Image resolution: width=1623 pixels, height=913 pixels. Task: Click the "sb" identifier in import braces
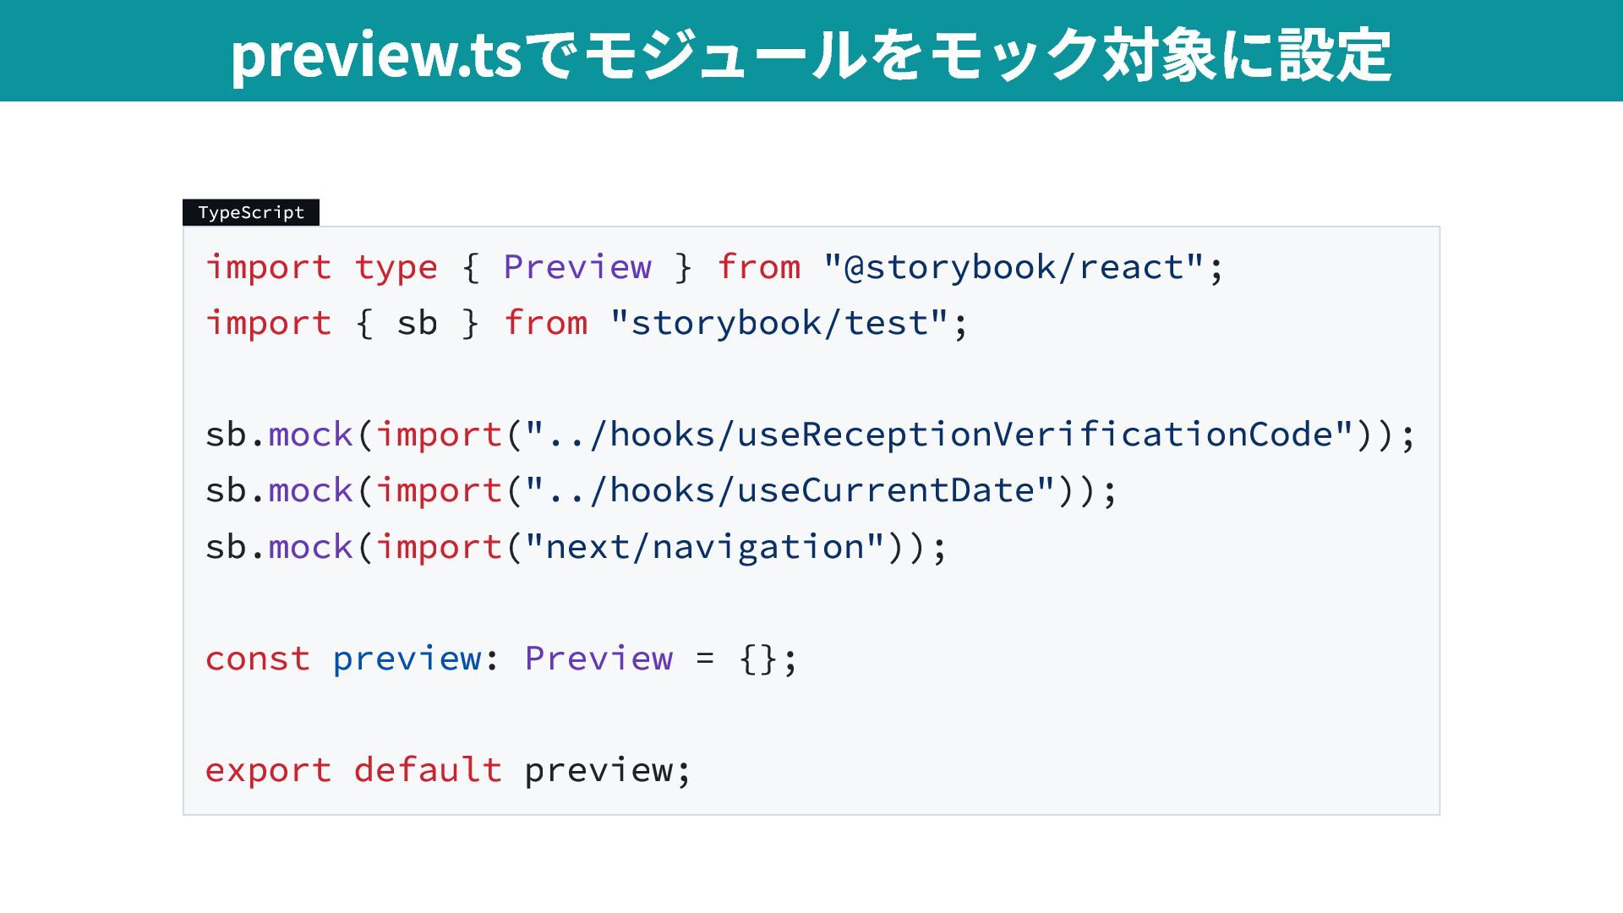417,323
